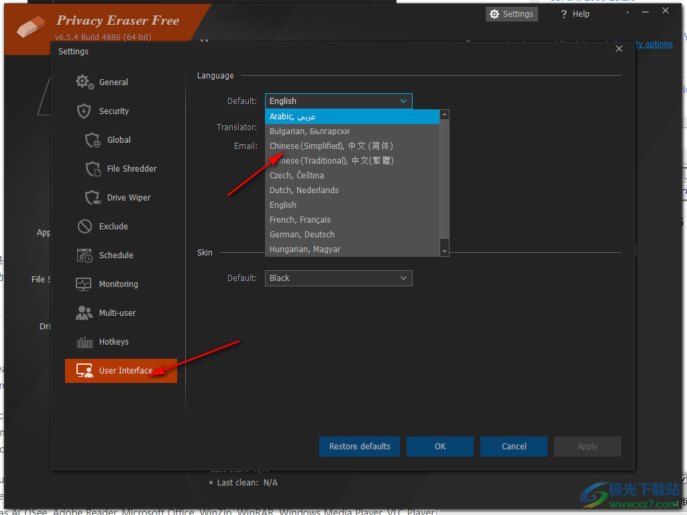Confirm settings with the OK button

coord(439,446)
